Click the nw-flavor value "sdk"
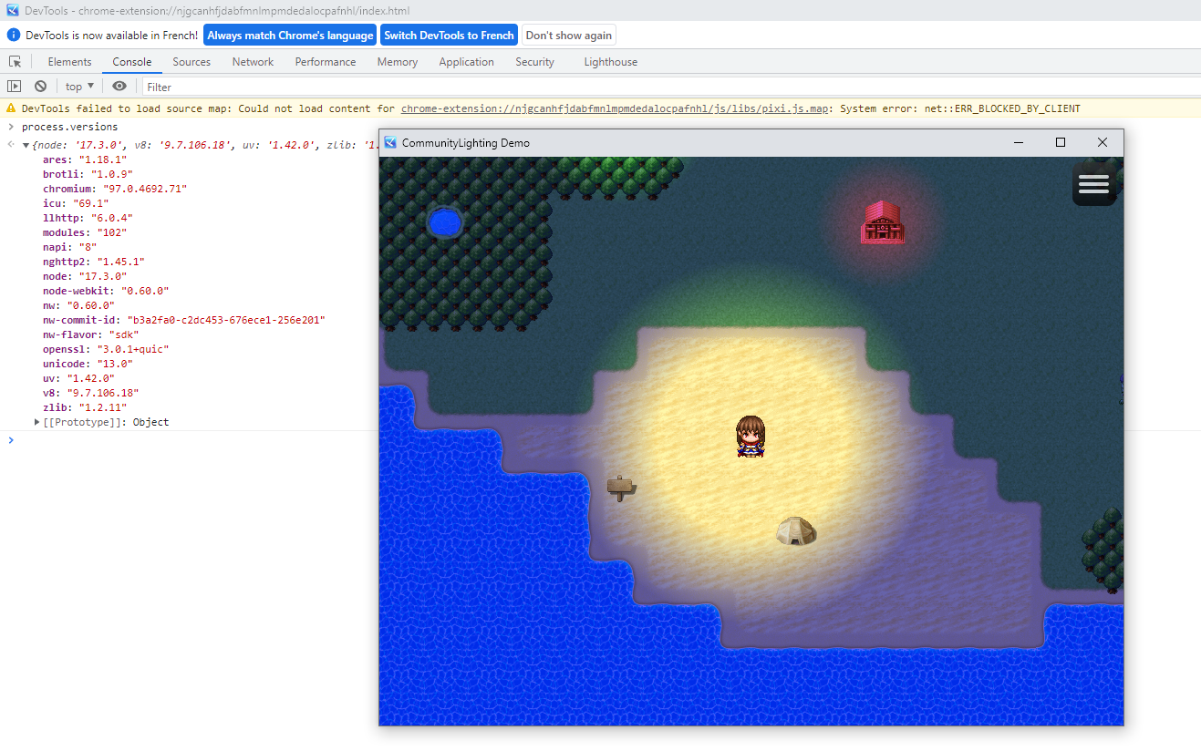 [x=123, y=334]
